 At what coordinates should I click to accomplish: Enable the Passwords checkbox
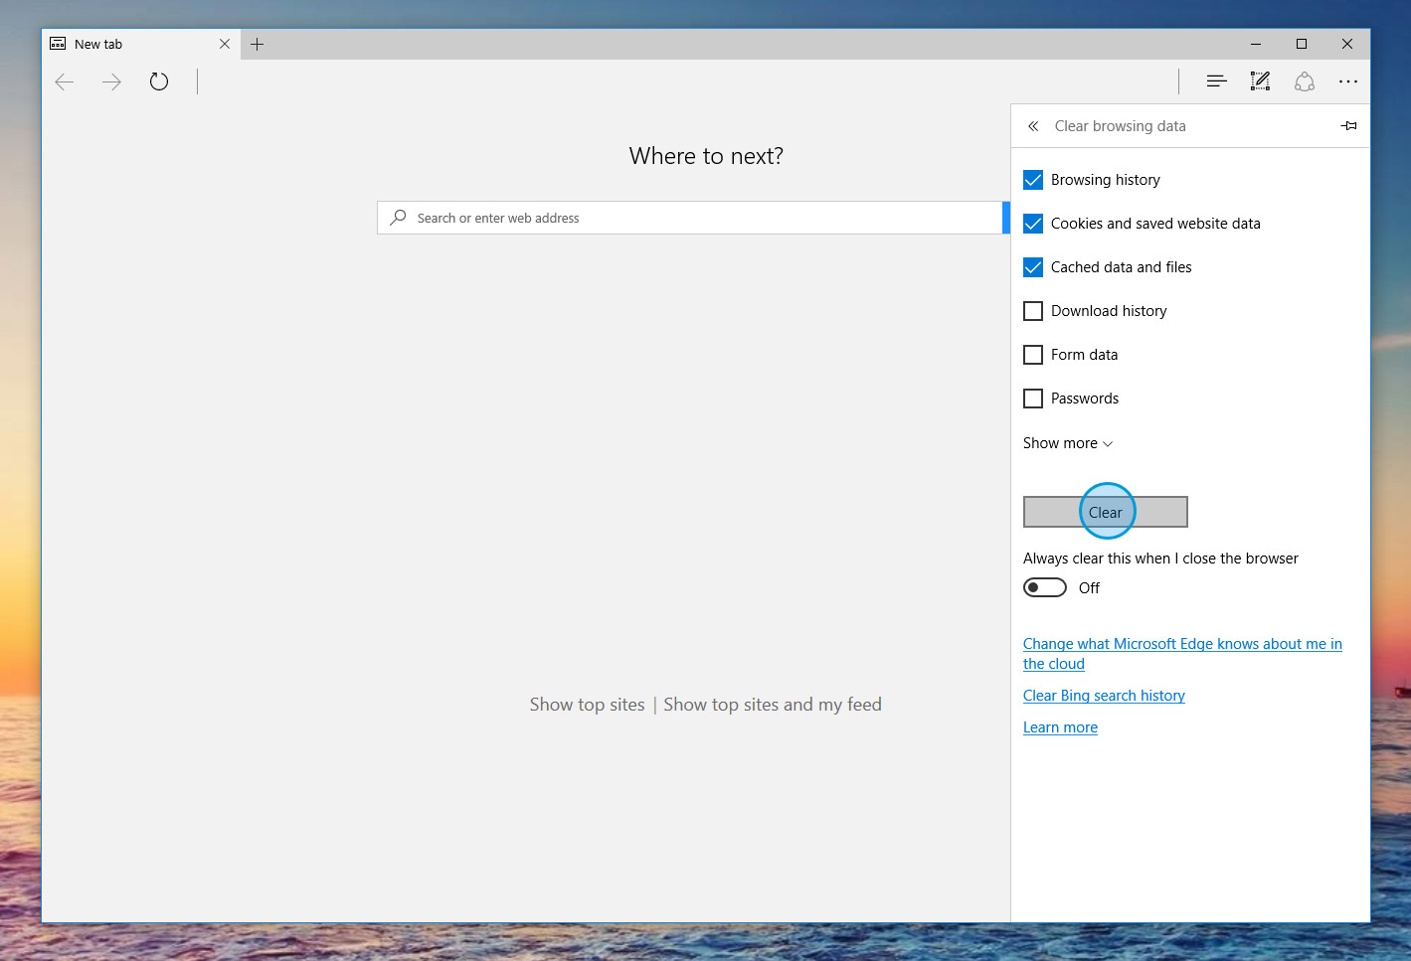1033,399
